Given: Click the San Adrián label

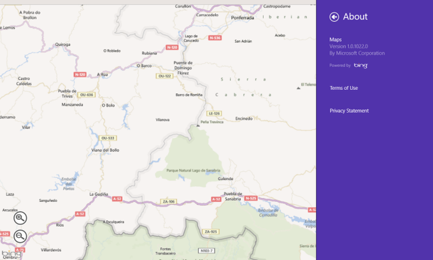Looking at the screenshot, I should pyautogui.click(x=243, y=41).
